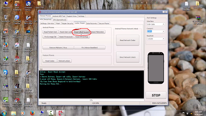
Task: Switch to the Android ADB Tool tab
Action: (x=59, y=16)
